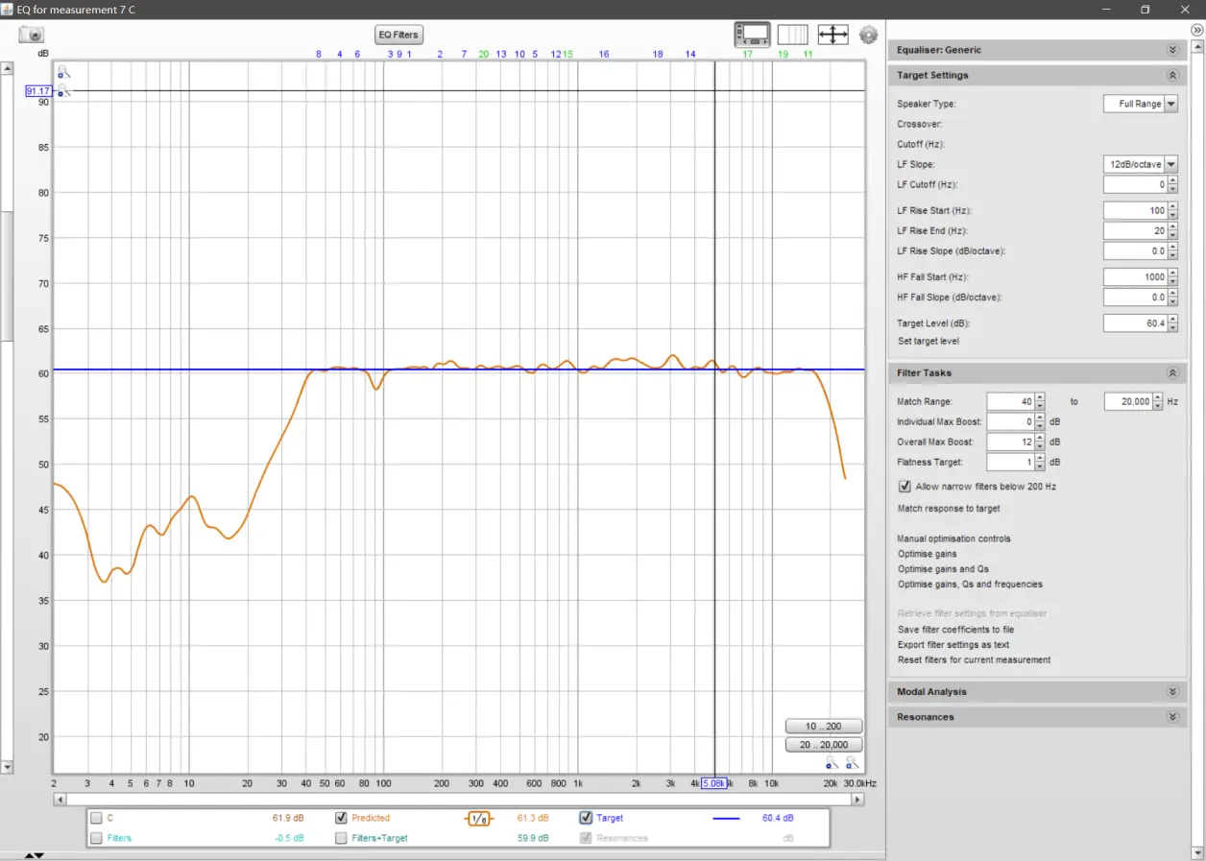Screen dimensions: 1206x861
Task: Click the LF Rise End field
Action: (1135, 230)
